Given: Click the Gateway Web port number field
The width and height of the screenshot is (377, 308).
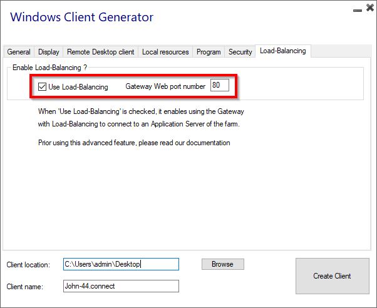Looking at the screenshot, I should click(219, 86).
